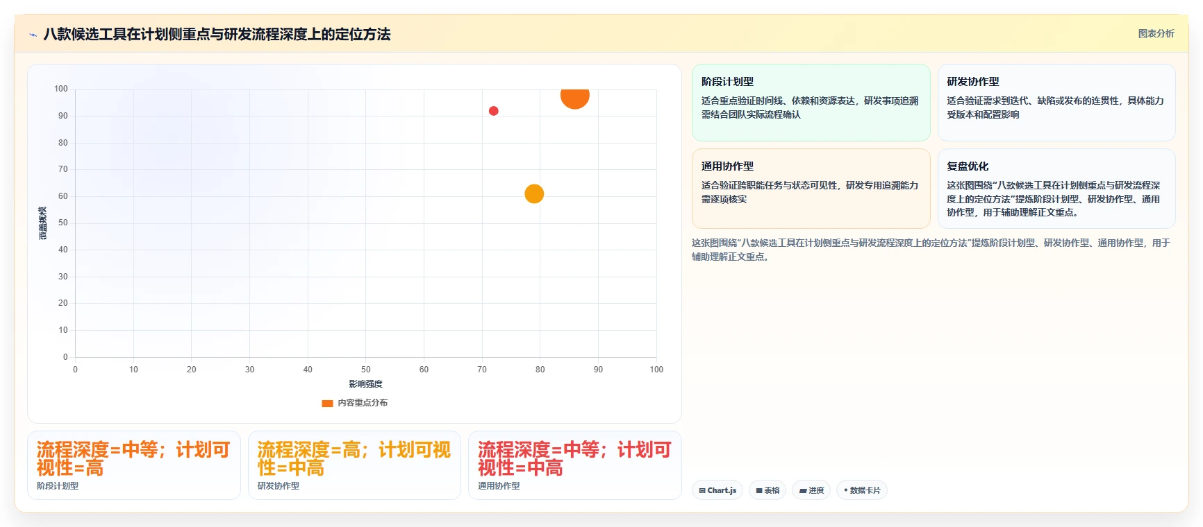Select the 进度 tag
The image size is (1203, 527).
tap(811, 490)
